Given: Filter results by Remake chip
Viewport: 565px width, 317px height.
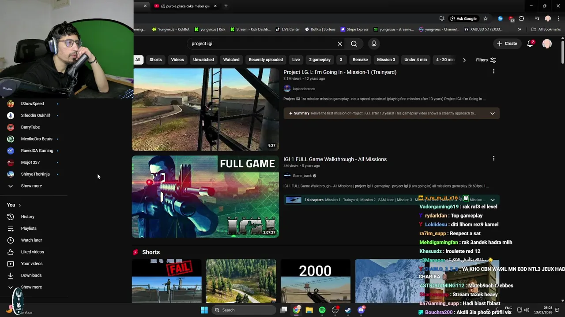Looking at the screenshot, I should point(360,60).
